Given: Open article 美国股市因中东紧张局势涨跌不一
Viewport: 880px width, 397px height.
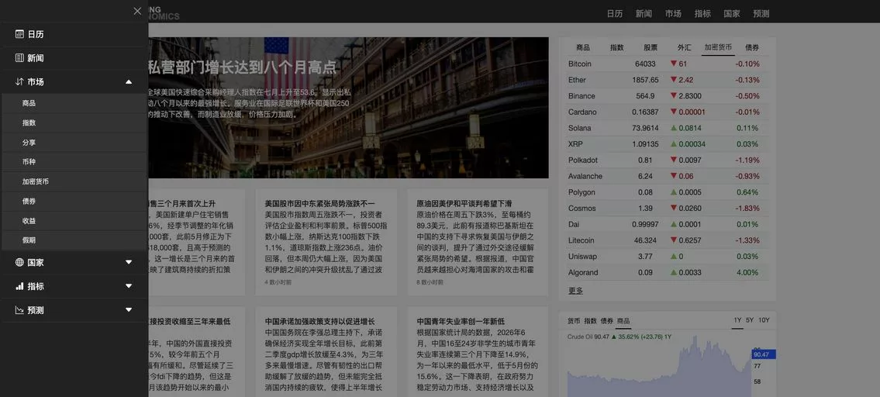Looking at the screenshot, I should [x=319, y=203].
